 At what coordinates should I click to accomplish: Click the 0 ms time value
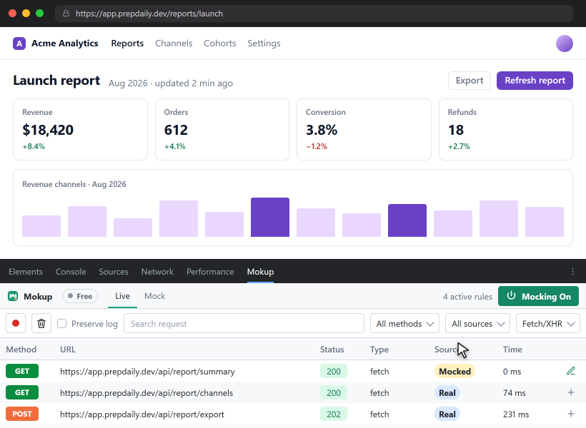(x=512, y=372)
